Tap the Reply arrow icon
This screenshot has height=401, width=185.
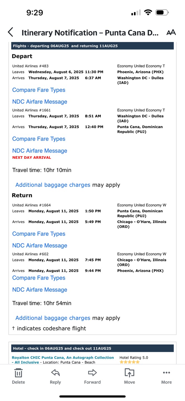pos(55,376)
